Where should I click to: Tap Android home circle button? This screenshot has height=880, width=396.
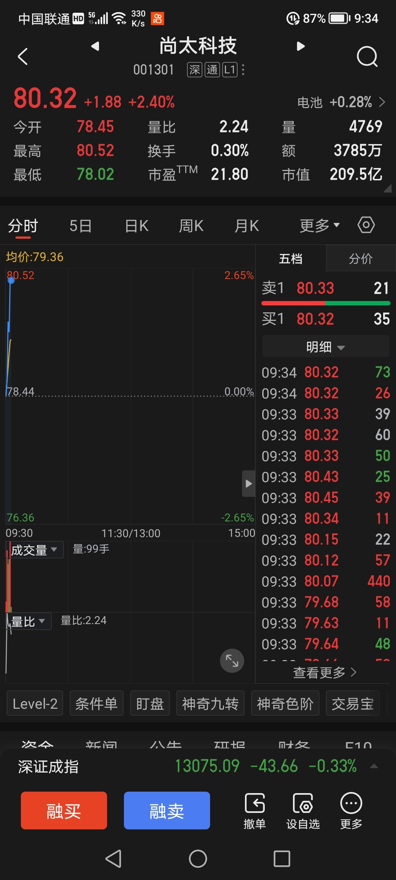198,859
